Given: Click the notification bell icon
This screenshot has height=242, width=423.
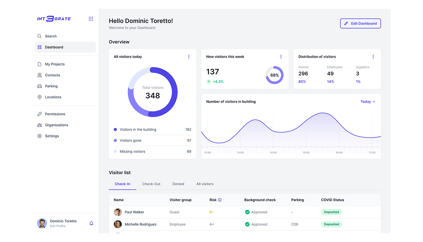Looking at the screenshot, I should click(x=91, y=223).
